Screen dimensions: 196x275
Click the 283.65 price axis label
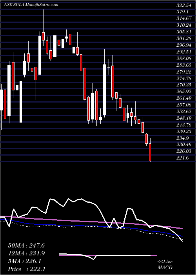tap(183, 65)
